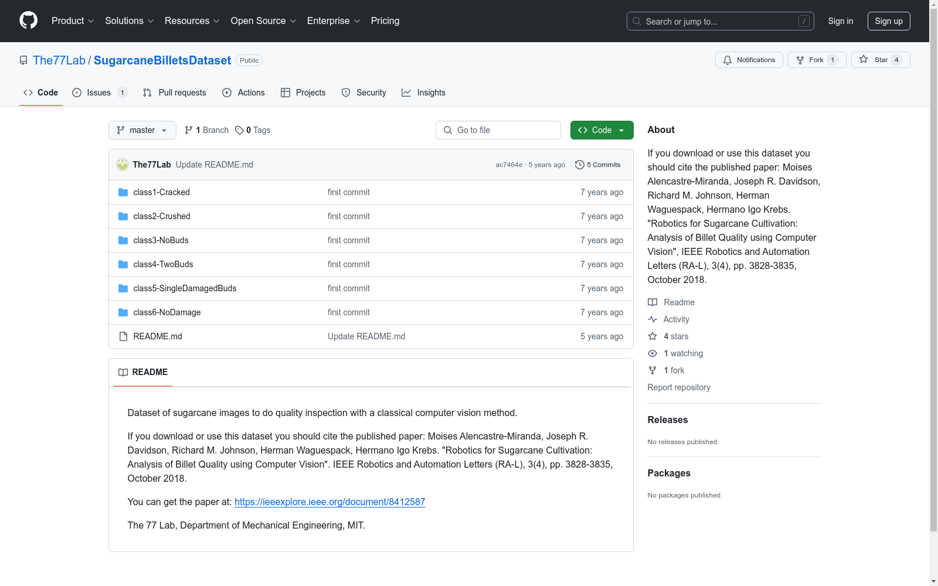This screenshot has height=586, width=938.
Task: Open the ieeexplore.ieee.org paper link
Action: point(330,502)
